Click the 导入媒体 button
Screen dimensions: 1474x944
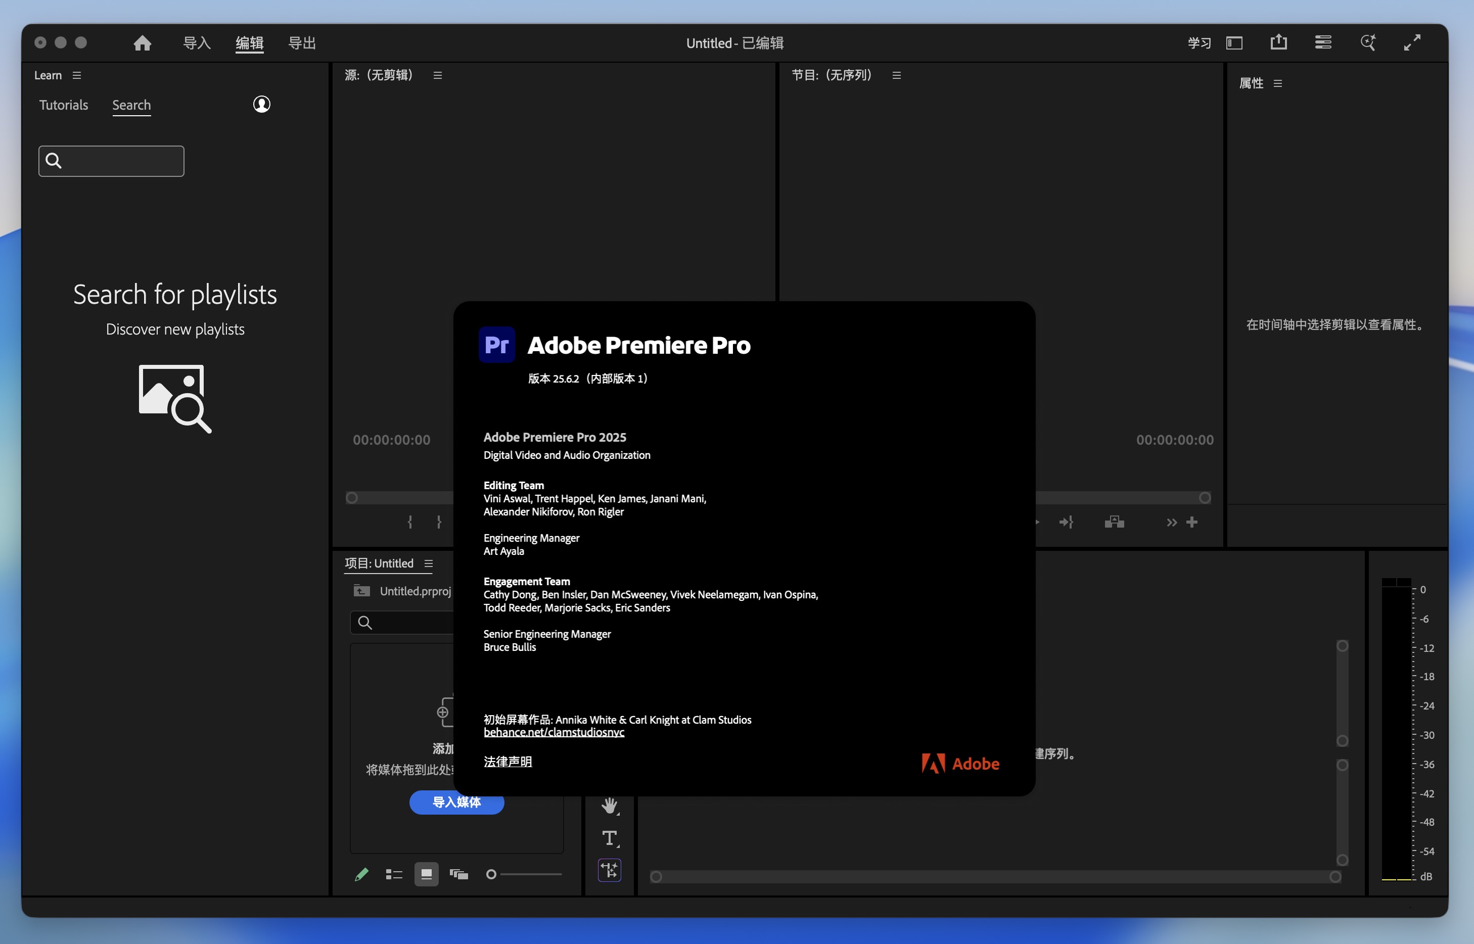pos(456,803)
